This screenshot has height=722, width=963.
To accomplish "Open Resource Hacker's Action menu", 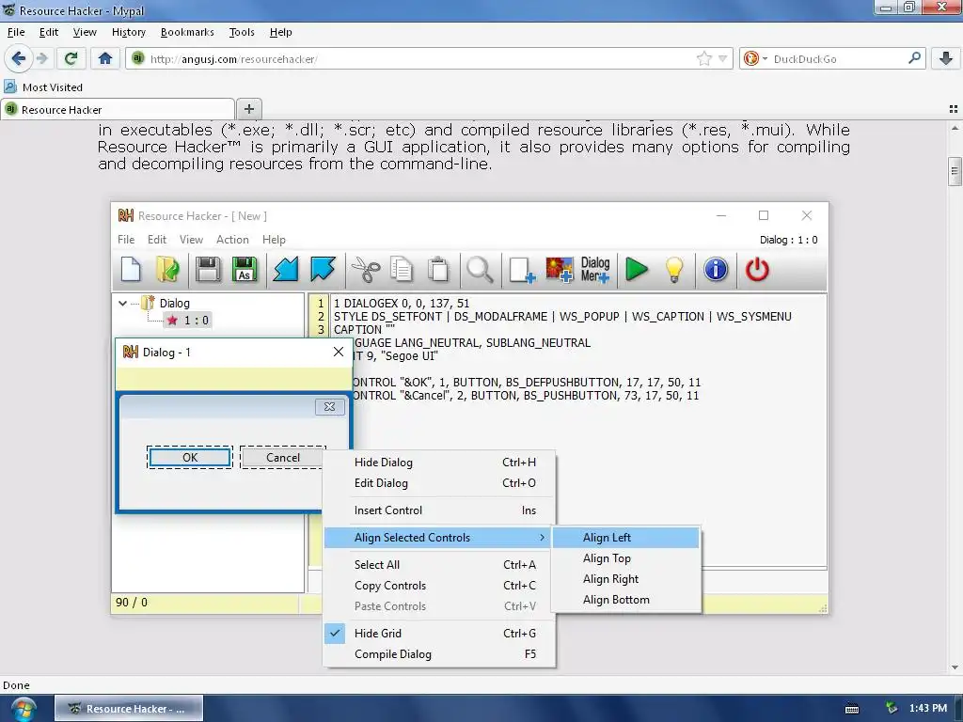I will tap(232, 240).
